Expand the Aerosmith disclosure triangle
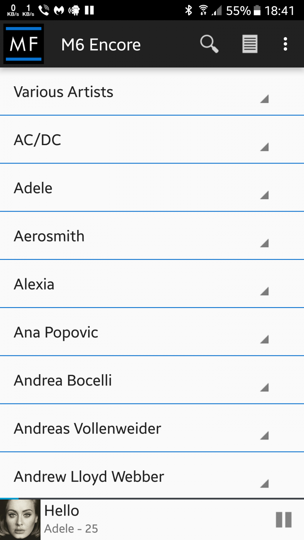Image resolution: width=304 pixels, height=540 pixels. pos(264,243)
